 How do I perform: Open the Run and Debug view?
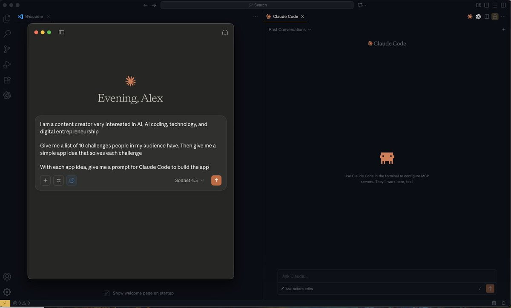[7, 65]
